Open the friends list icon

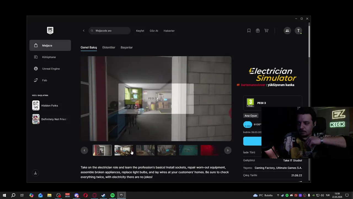(x=287, y=31)
